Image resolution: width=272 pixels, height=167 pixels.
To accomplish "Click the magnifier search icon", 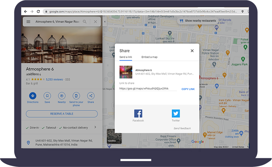I will [85, 22].
